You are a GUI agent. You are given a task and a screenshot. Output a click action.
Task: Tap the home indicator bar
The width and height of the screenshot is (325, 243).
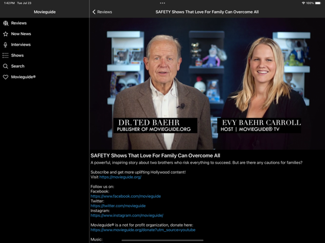[x=162, y=240]
